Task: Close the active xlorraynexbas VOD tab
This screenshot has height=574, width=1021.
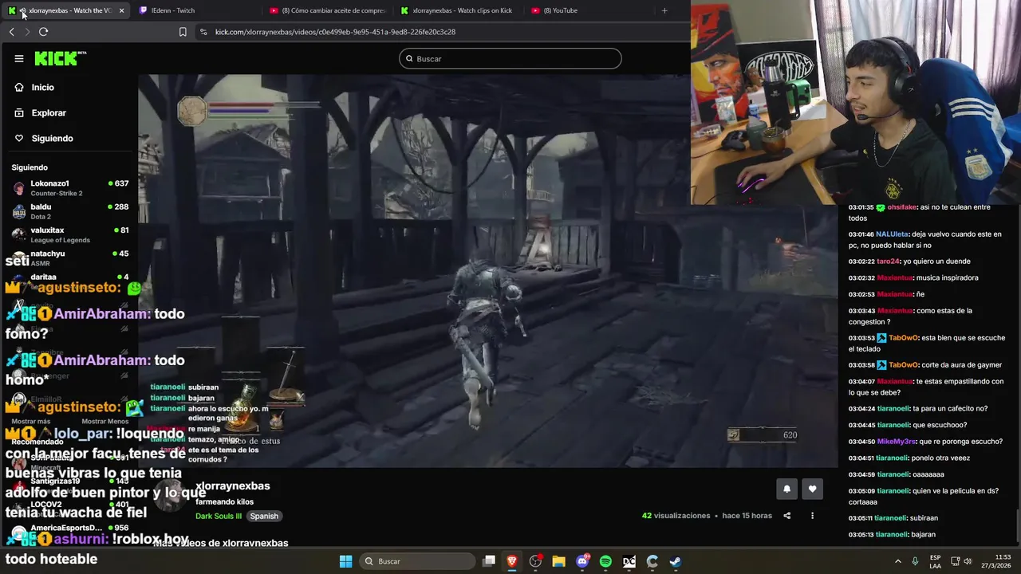Action: click(x=121, y=10)
